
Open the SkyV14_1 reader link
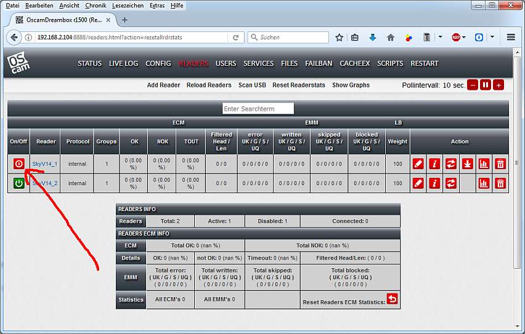45,164
